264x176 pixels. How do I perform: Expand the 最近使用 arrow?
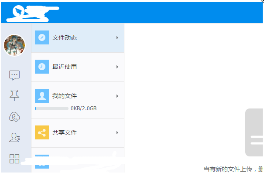point(117,67)
